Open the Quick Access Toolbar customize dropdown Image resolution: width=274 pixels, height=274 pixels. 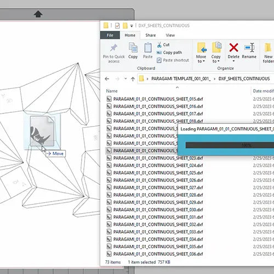pyautogui.click(x=132, y=26)
